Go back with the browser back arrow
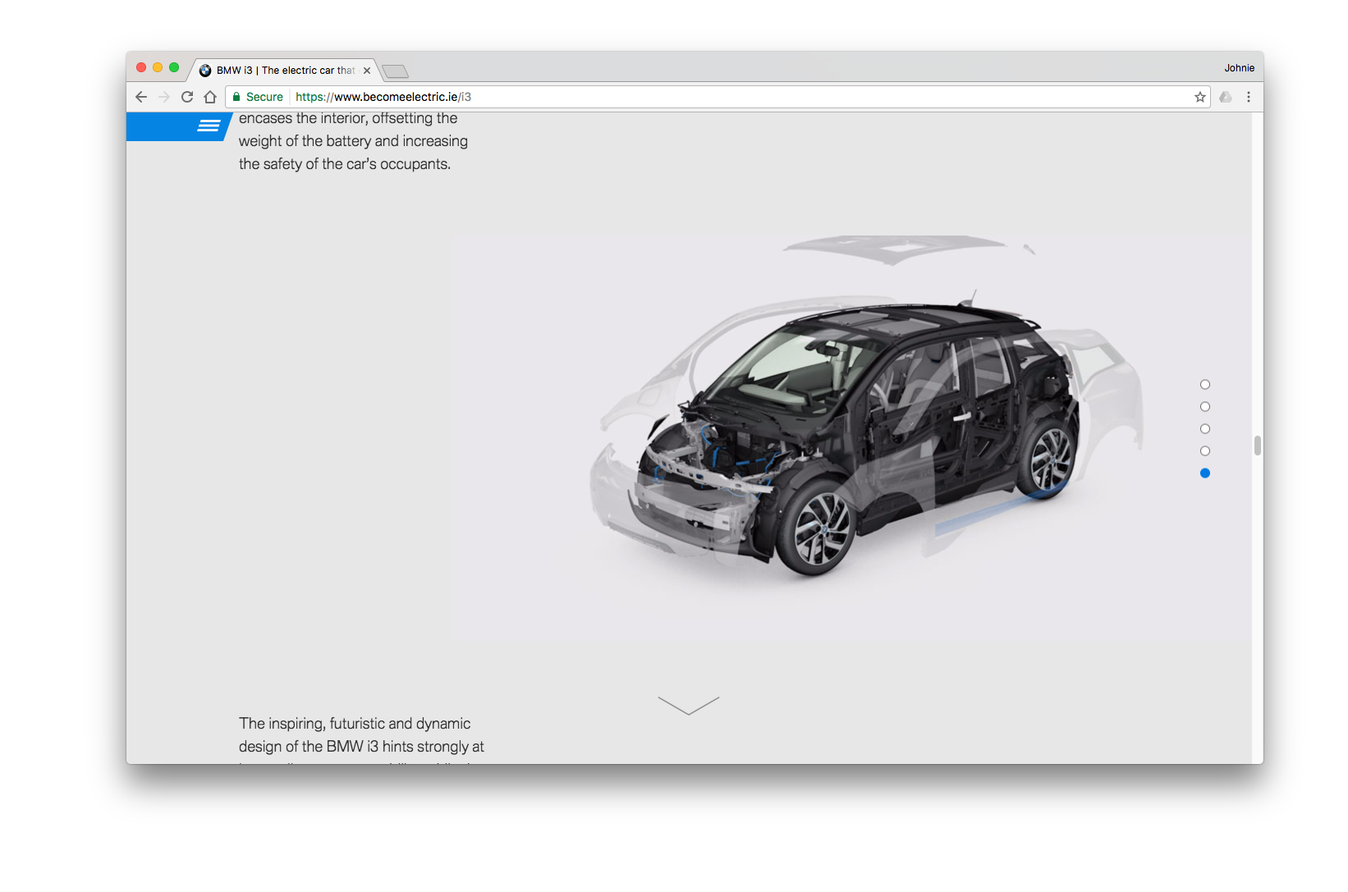 [x=141, y=97]
